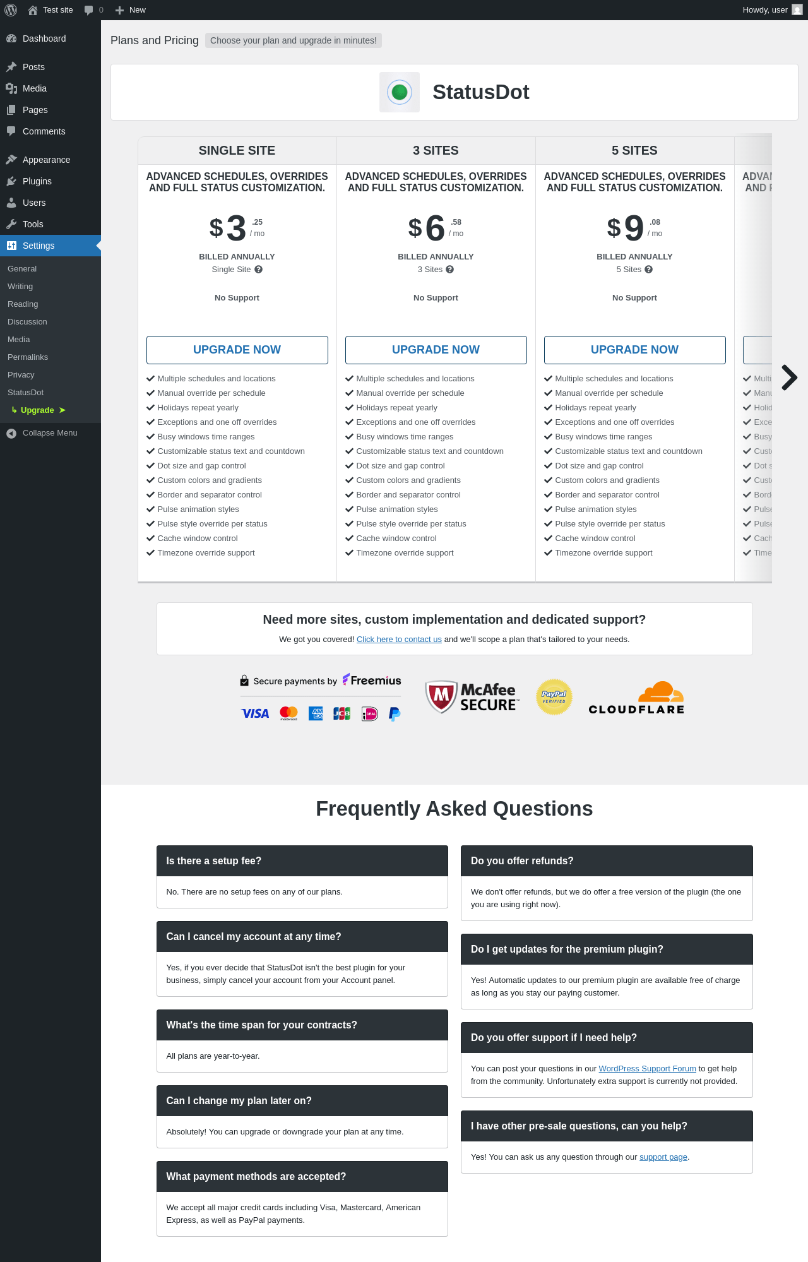Click the iDEAL payment icon
Image resolution: width=808 pixels, height=1262 pixels.
369,714
